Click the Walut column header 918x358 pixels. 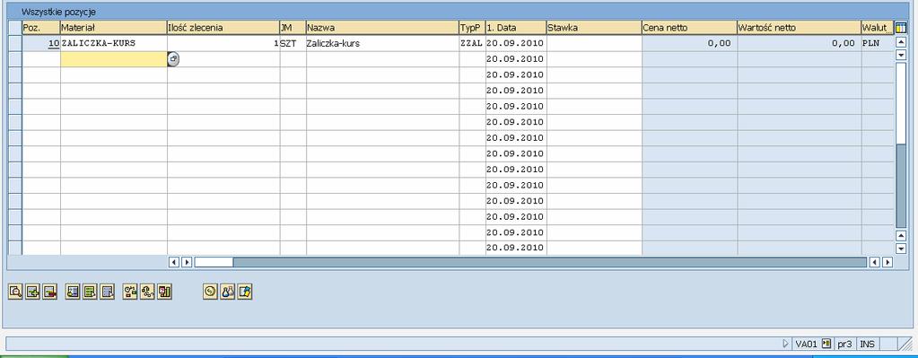point(877,28)
